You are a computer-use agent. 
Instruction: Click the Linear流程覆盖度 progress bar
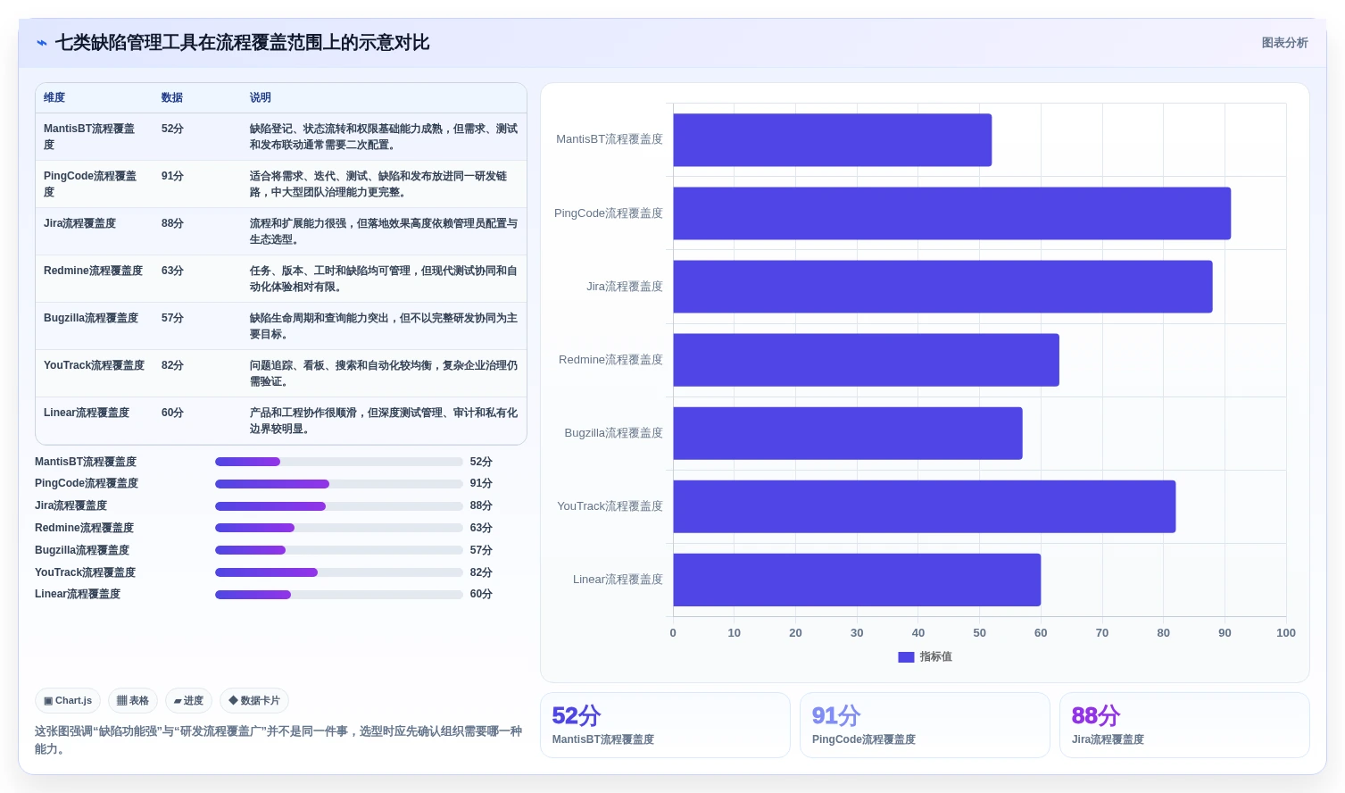click(x=339, y=595)
